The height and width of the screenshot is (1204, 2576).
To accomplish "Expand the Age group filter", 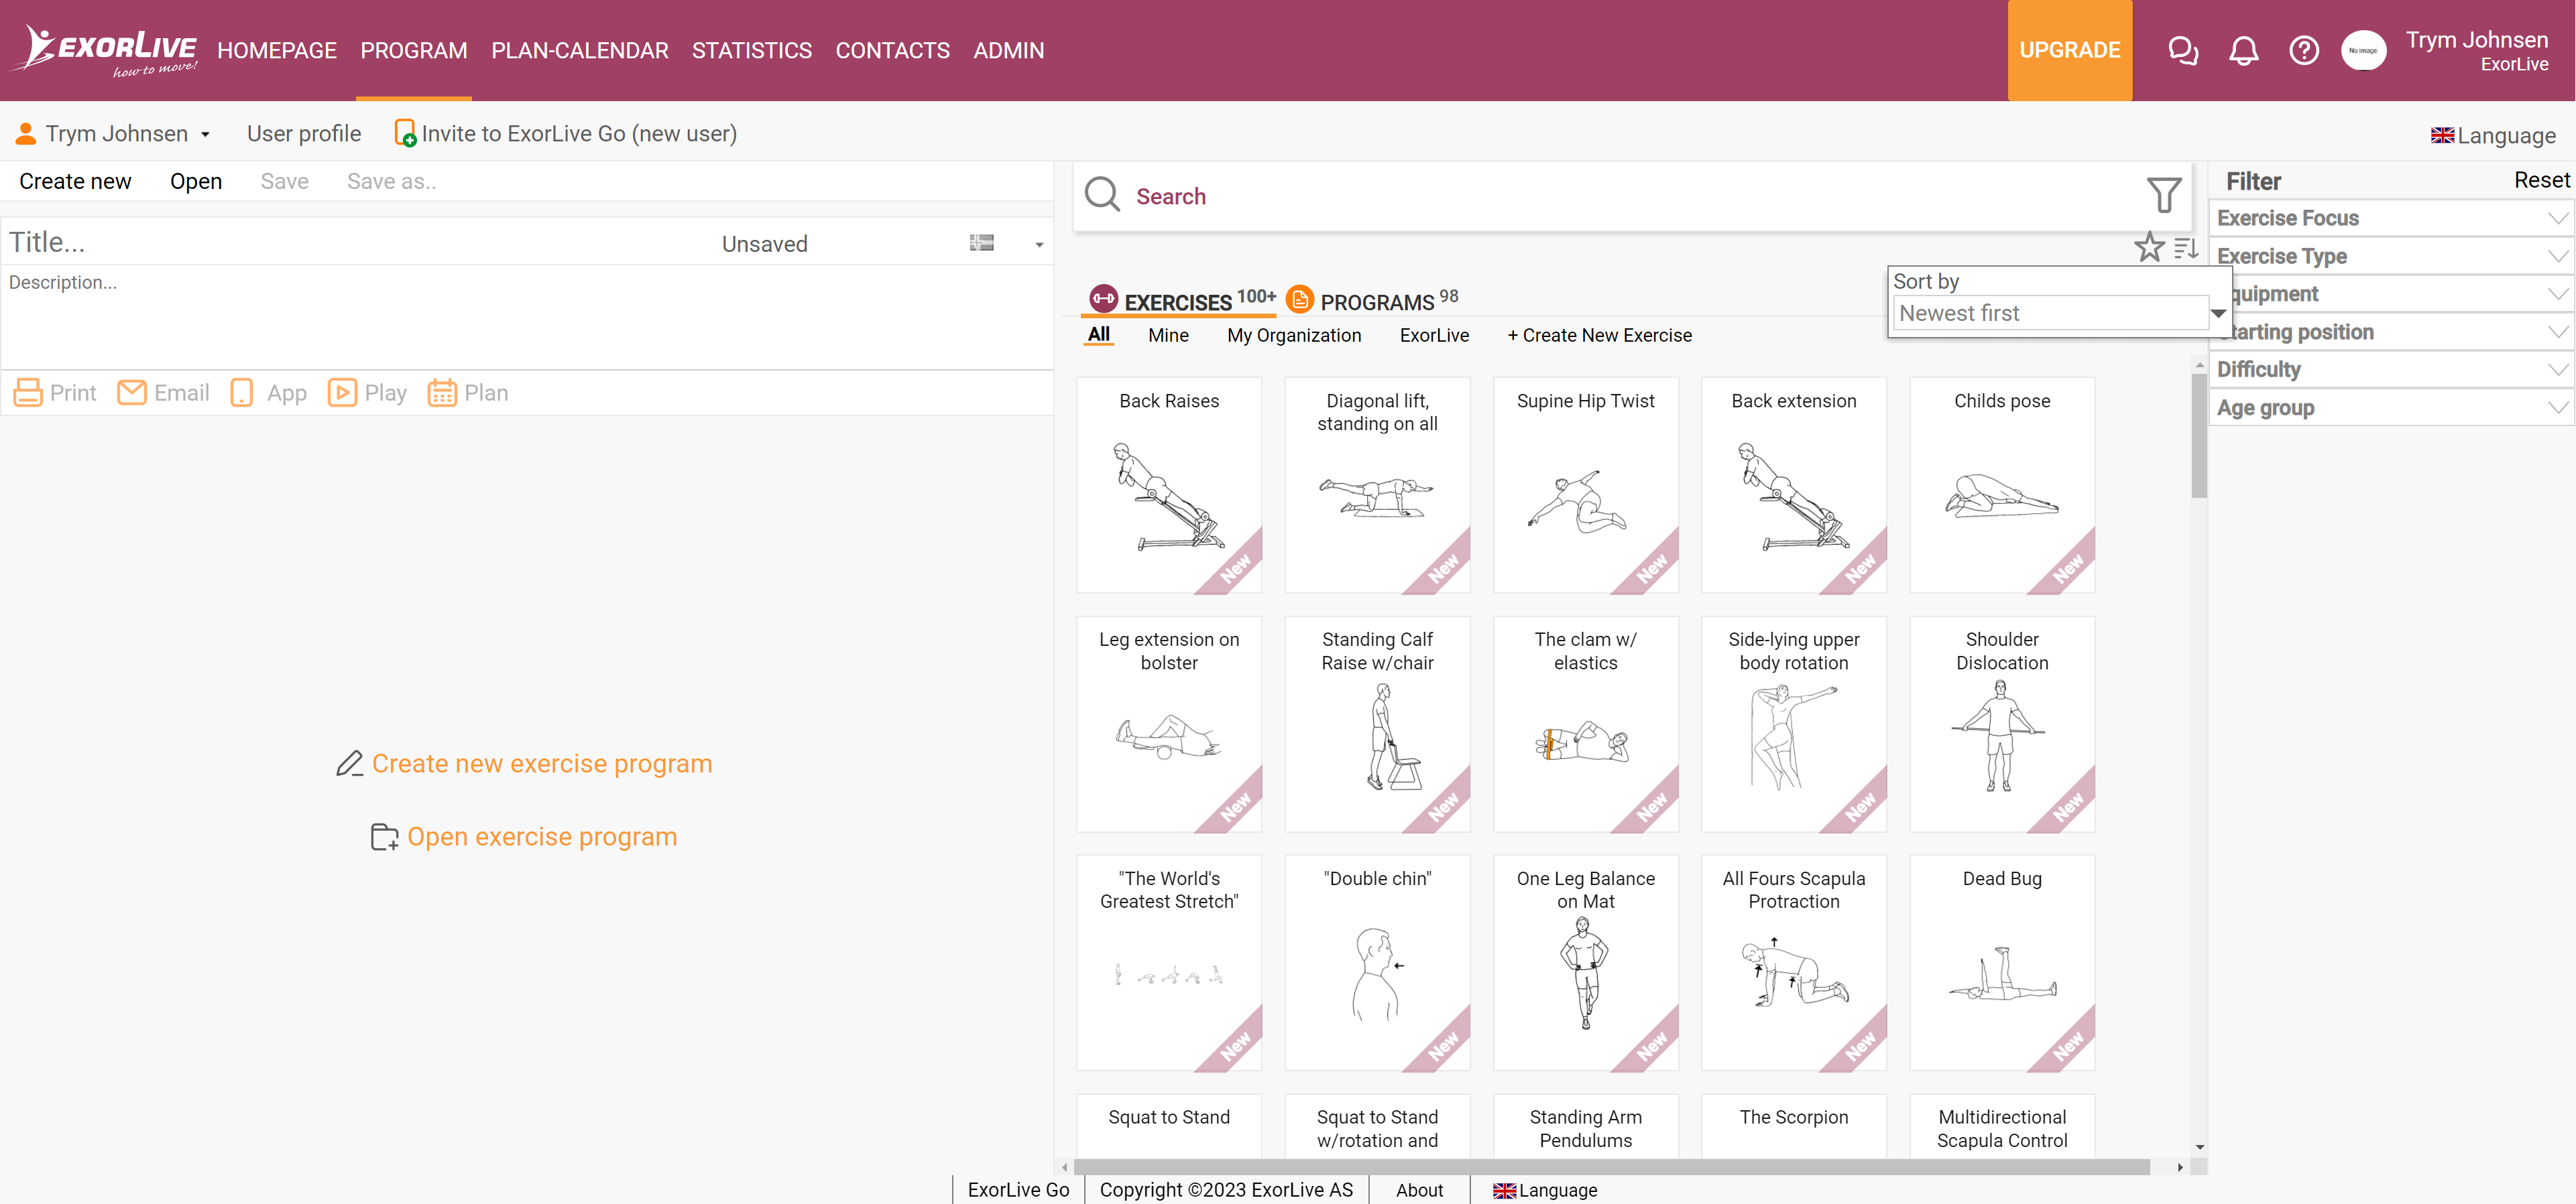I will [x=2391, y=407].
